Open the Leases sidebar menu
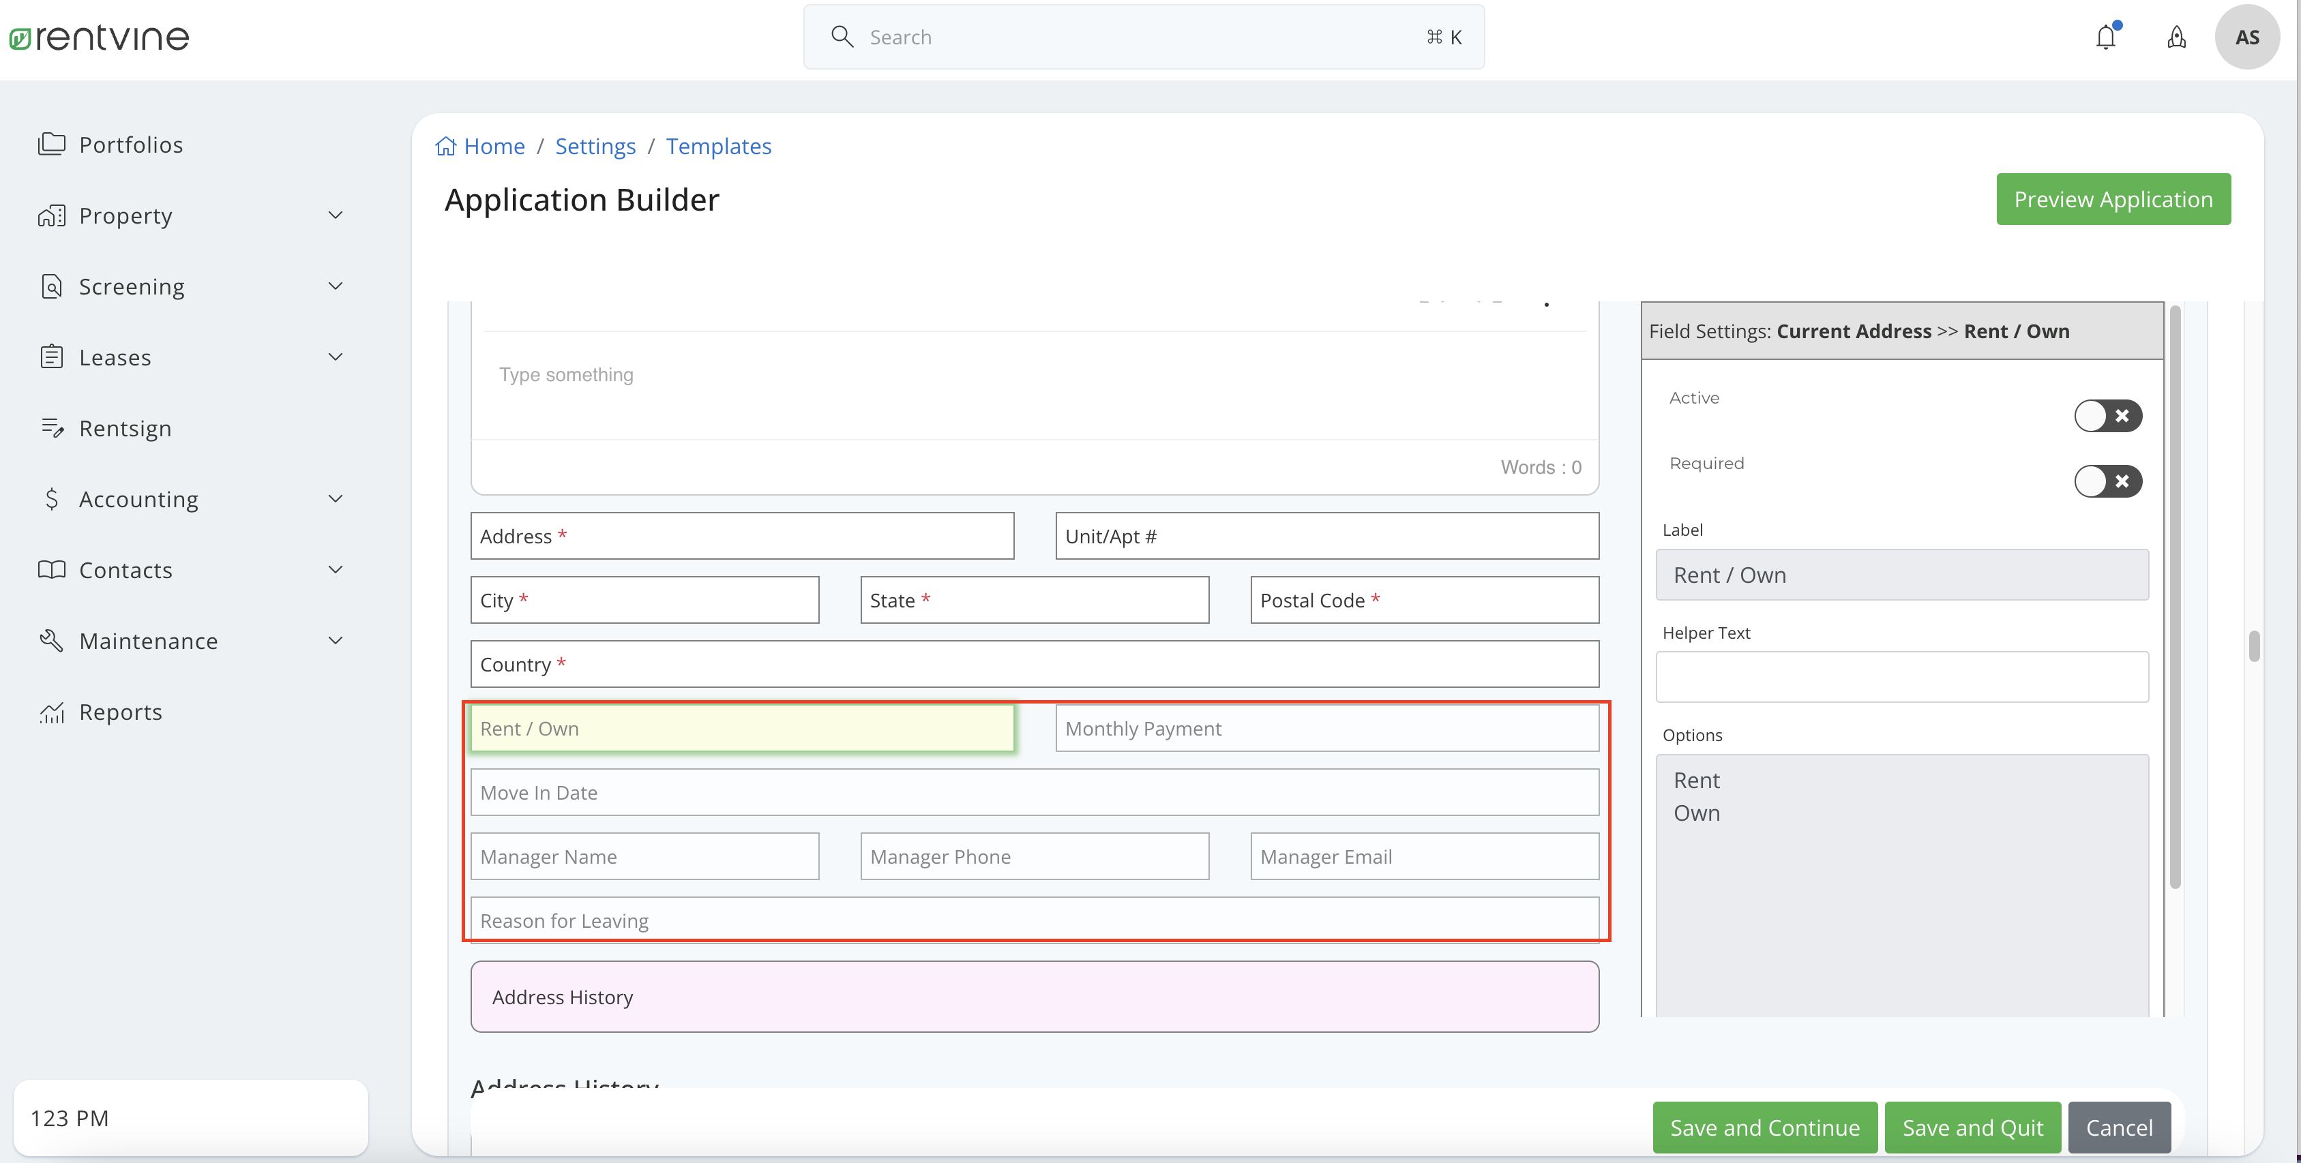Image resolution: width=2301 pixels, height=1163 pixels. click(x=335, y=357)
